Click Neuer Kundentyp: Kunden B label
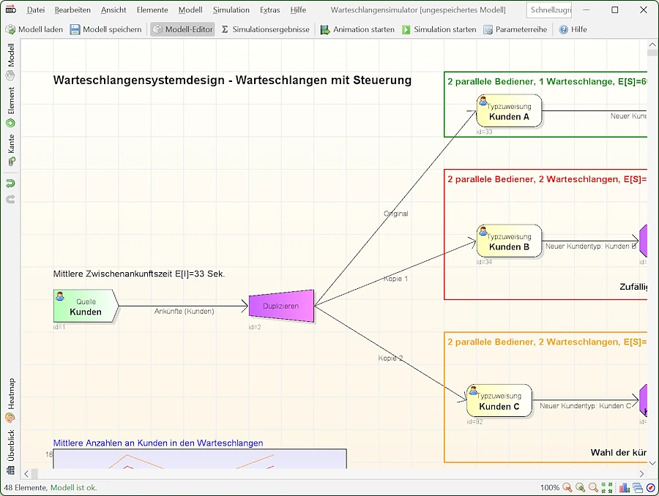The width and height of the screenshot is (659, 496). (x=591, y=246)
